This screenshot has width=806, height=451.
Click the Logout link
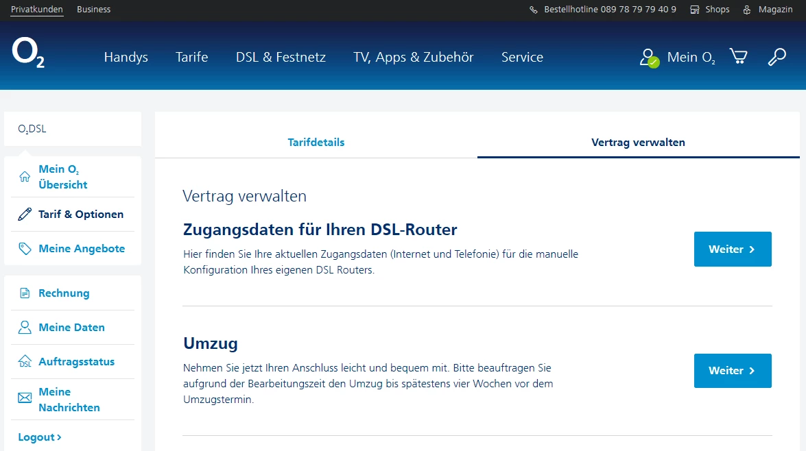point(40,437)
